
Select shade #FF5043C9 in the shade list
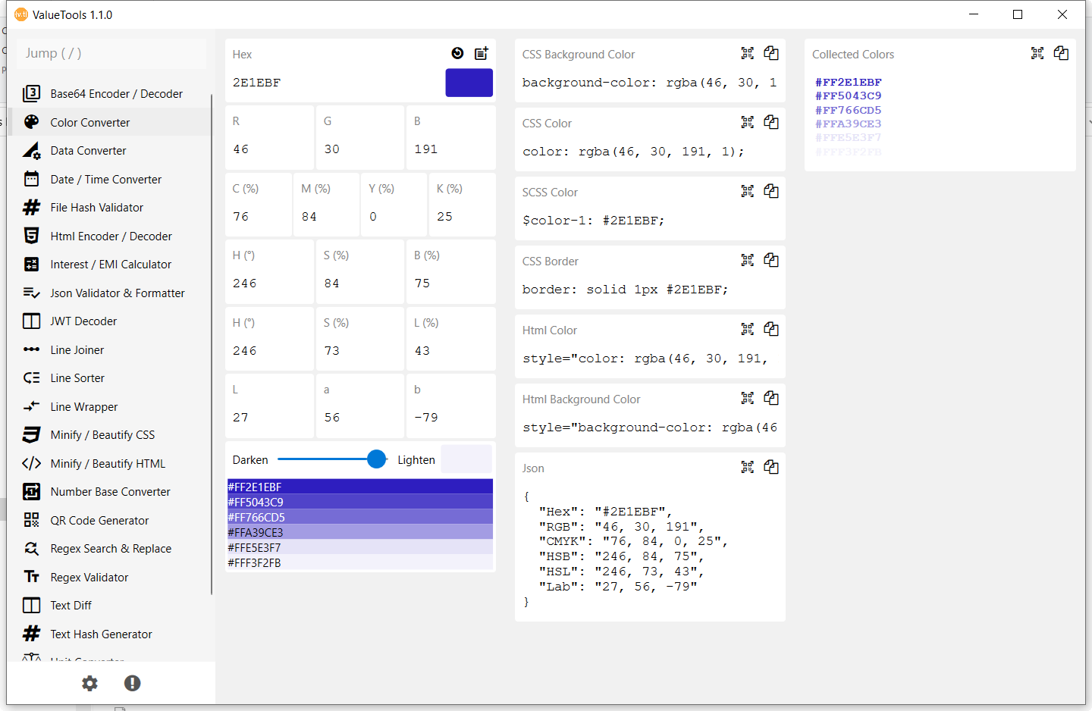click(360, 502)
